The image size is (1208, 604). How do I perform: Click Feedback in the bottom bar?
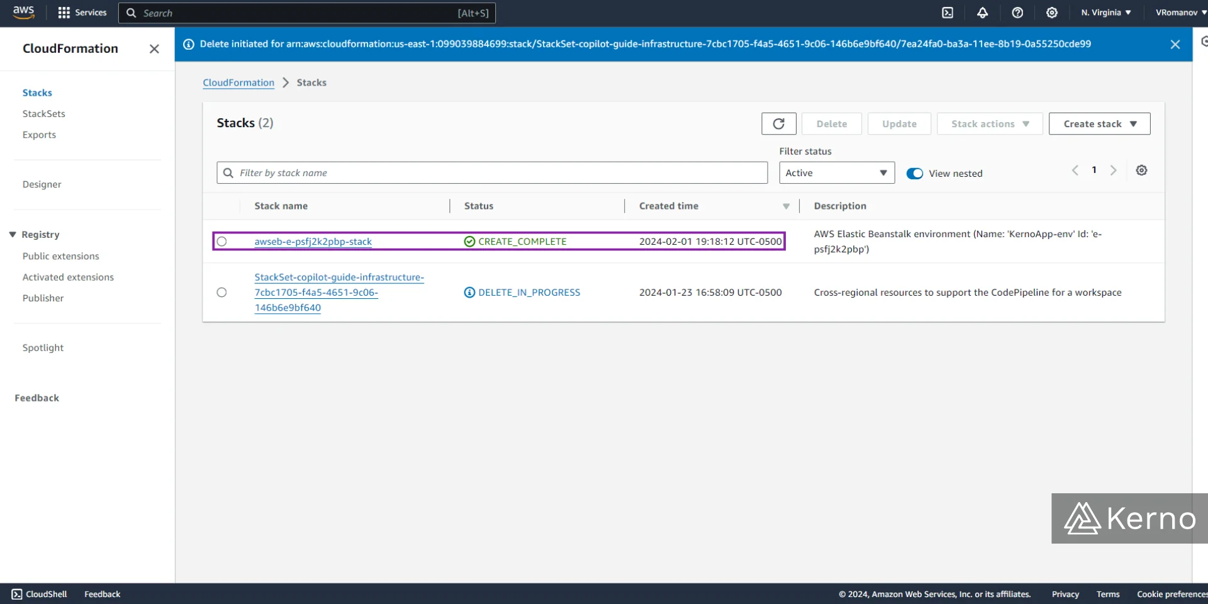(103, 594)
